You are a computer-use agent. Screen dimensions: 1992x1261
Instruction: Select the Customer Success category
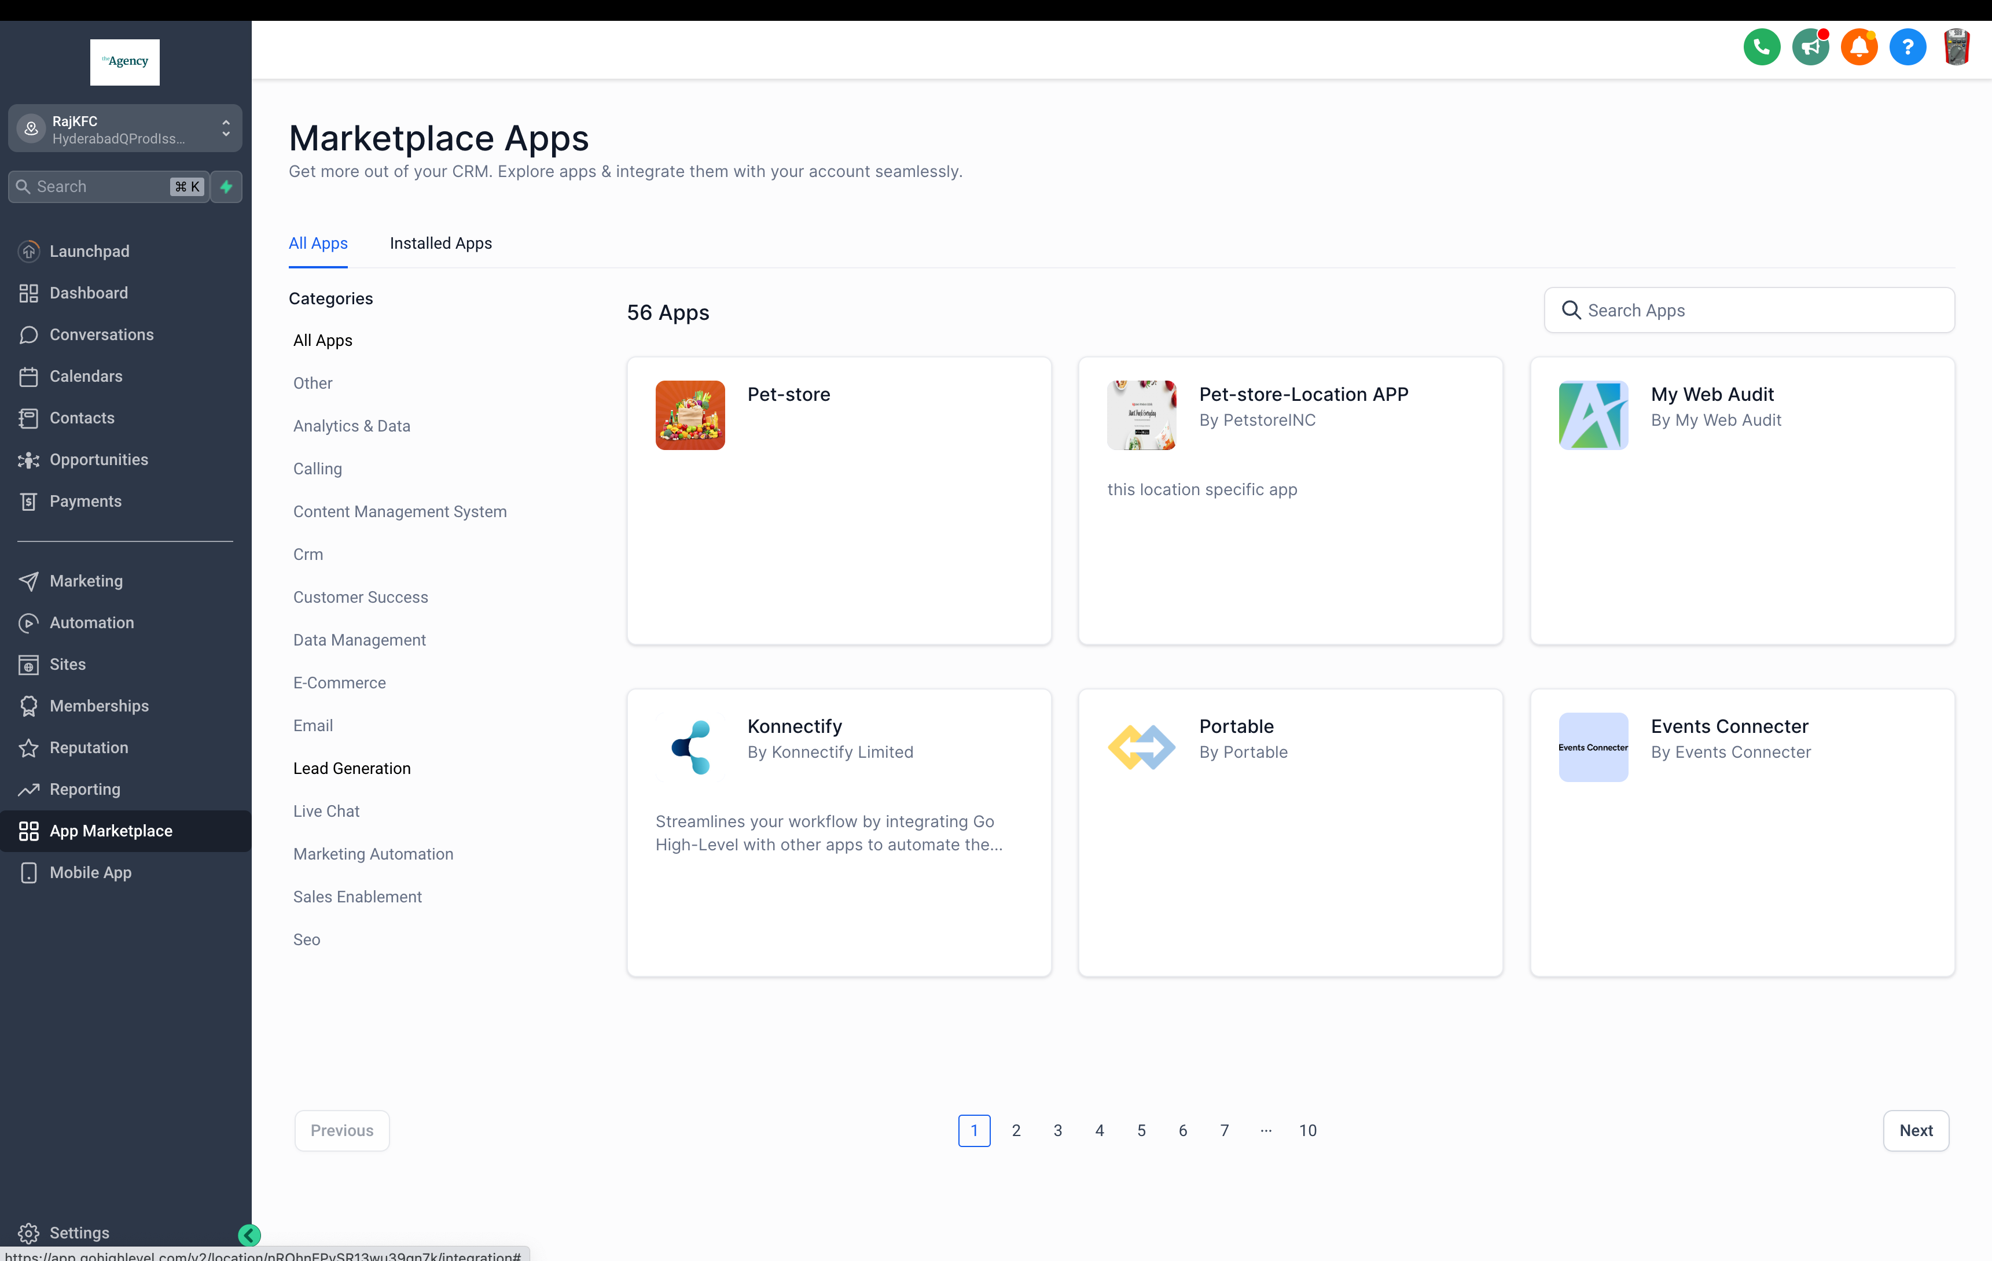[x=361, y=597]
